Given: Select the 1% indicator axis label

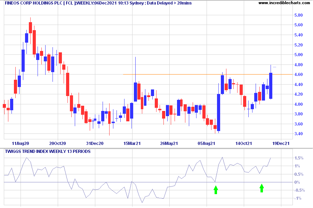Looking at the screenshot, I should 297,166.
